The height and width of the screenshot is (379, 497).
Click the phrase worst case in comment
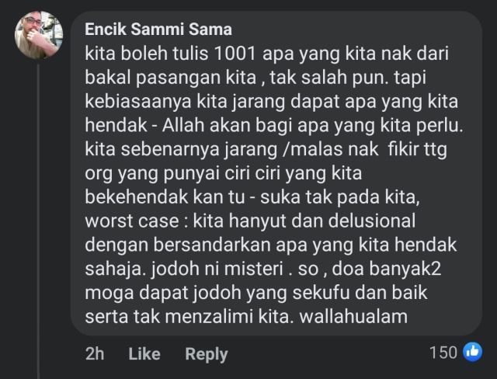(132, 221)
